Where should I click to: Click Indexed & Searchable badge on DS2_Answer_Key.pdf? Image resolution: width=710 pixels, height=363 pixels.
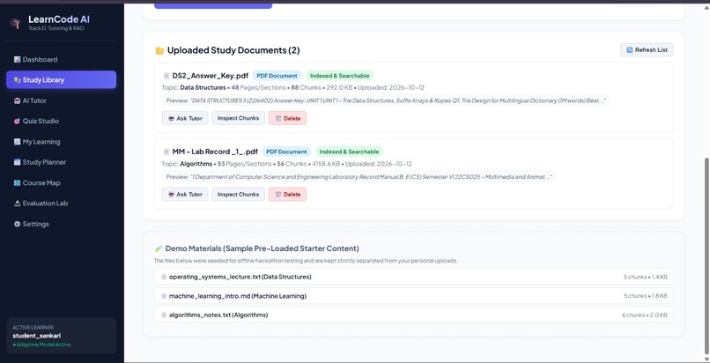(x=340, y=76)
